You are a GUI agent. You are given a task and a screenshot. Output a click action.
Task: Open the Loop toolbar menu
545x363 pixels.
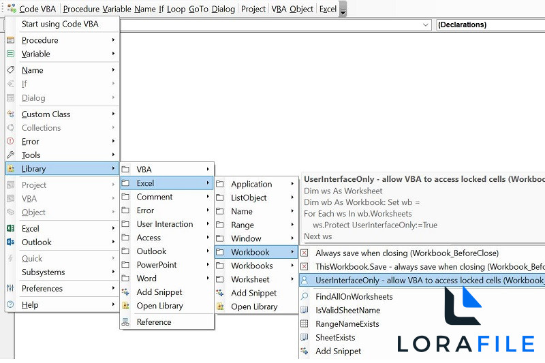click(176, 9)
